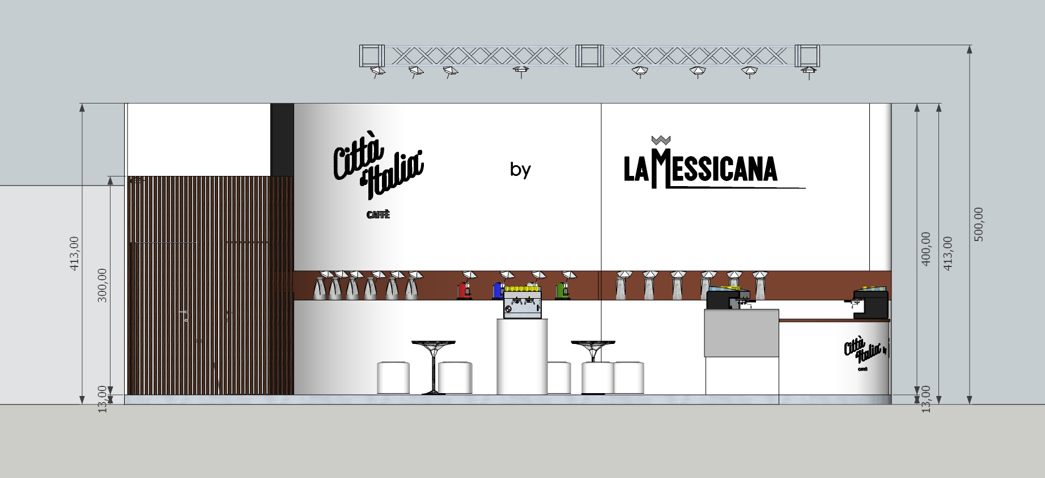Click the crown emblem above LA MESSICANA
Image resolution: width=1045 pixels, height=478 pixels.
coord(661,140)
